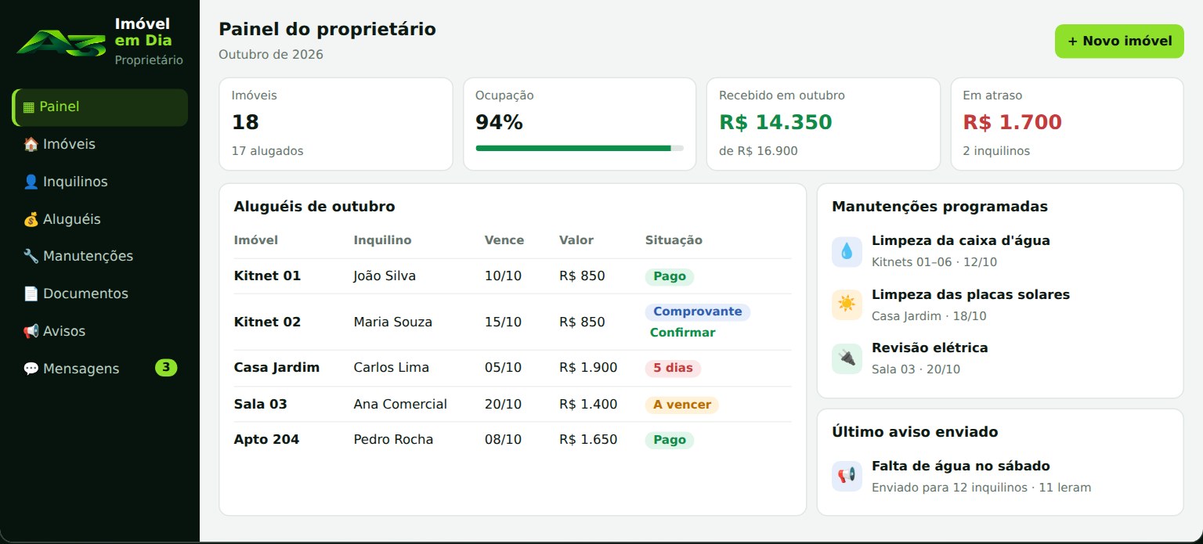Click the 2 inquilinos overdue subtitle
This screenshot has width=1203, height=544.
(996, 151)
